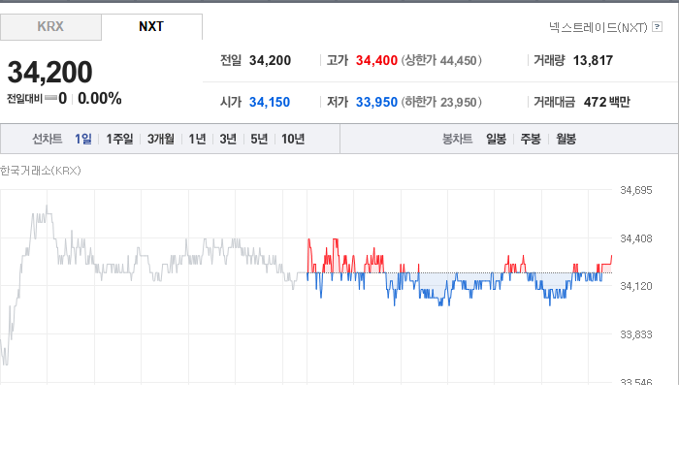The image size is (679, 475).
Task: Click the open price 34,150 value
Action: pyautogui.click(x=270, y=102)
